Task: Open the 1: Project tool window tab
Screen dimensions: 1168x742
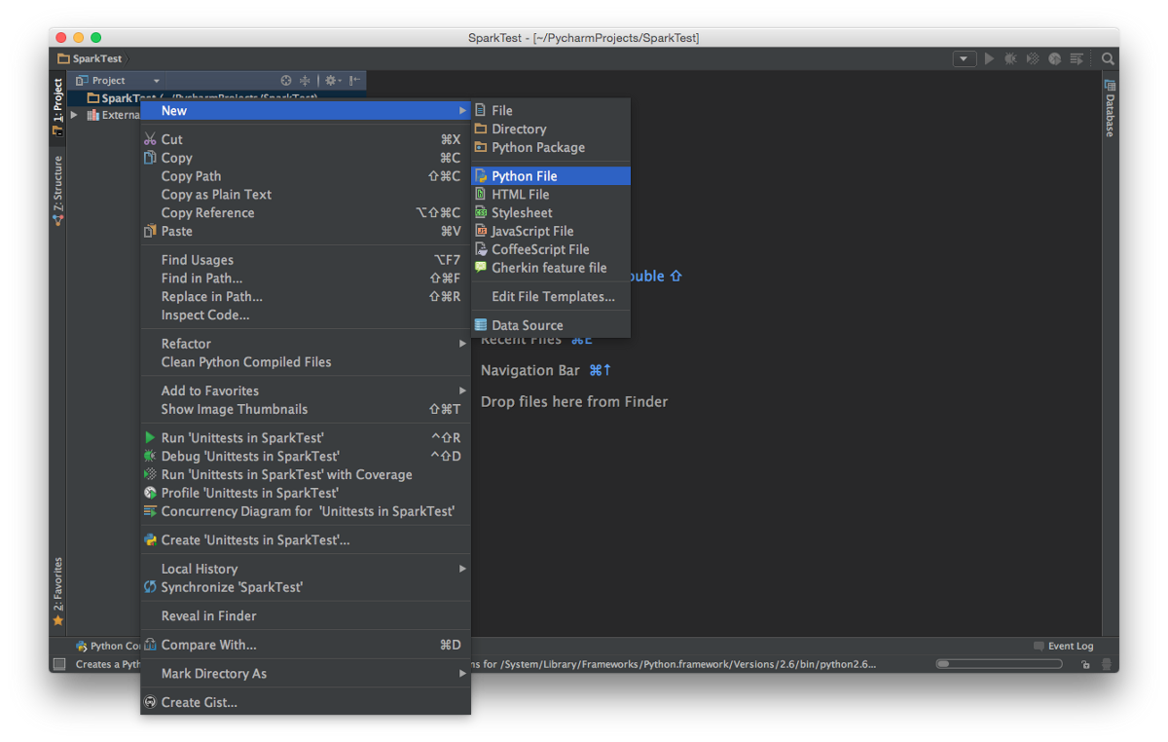Action: click(57, 106)
